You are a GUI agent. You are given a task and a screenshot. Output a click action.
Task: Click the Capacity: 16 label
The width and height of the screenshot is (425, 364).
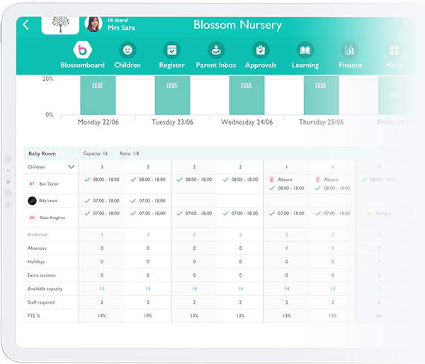pos(96,154)
